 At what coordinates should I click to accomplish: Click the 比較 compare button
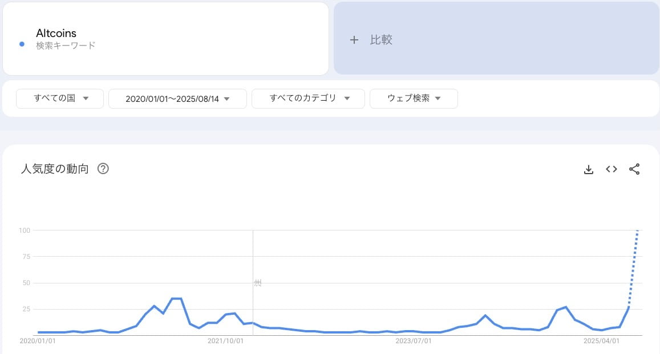coord(381,40)
